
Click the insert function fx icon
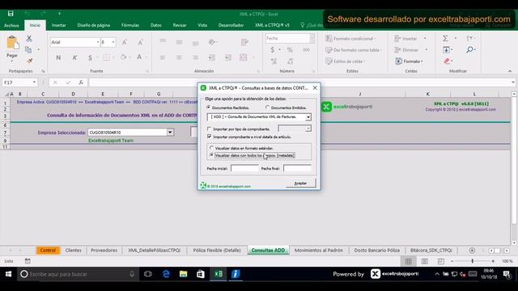point(81,82)
